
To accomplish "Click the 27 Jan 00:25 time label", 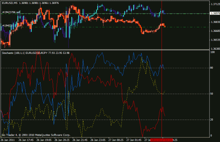I will (x=116, y=140).
